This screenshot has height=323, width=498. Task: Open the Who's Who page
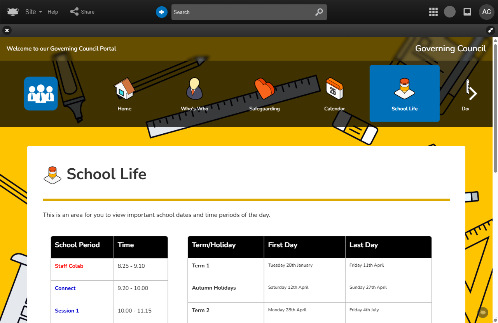[194, 93]
